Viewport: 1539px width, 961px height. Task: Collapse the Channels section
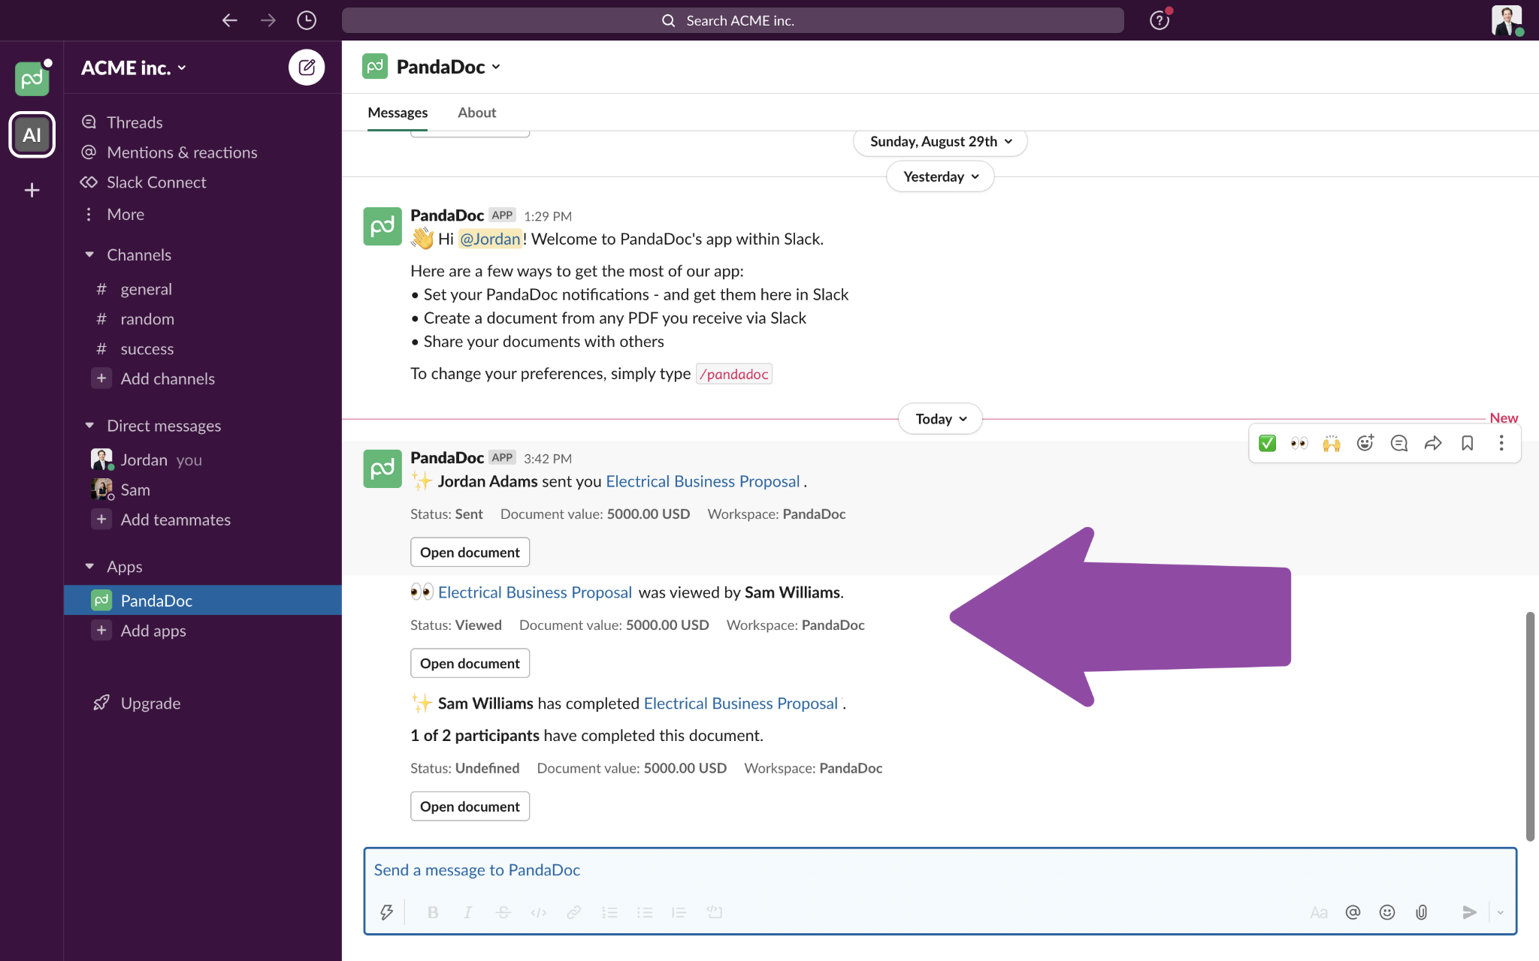(x=89, y=255)
